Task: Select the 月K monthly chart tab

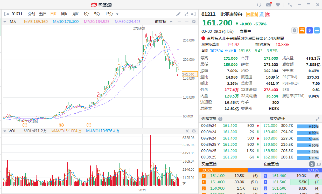Action: pos(76,14)
